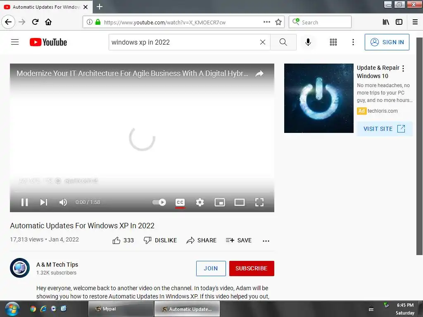Click the DISLIKE button
This screenshot has width=423, height=317.
(160, 240)
